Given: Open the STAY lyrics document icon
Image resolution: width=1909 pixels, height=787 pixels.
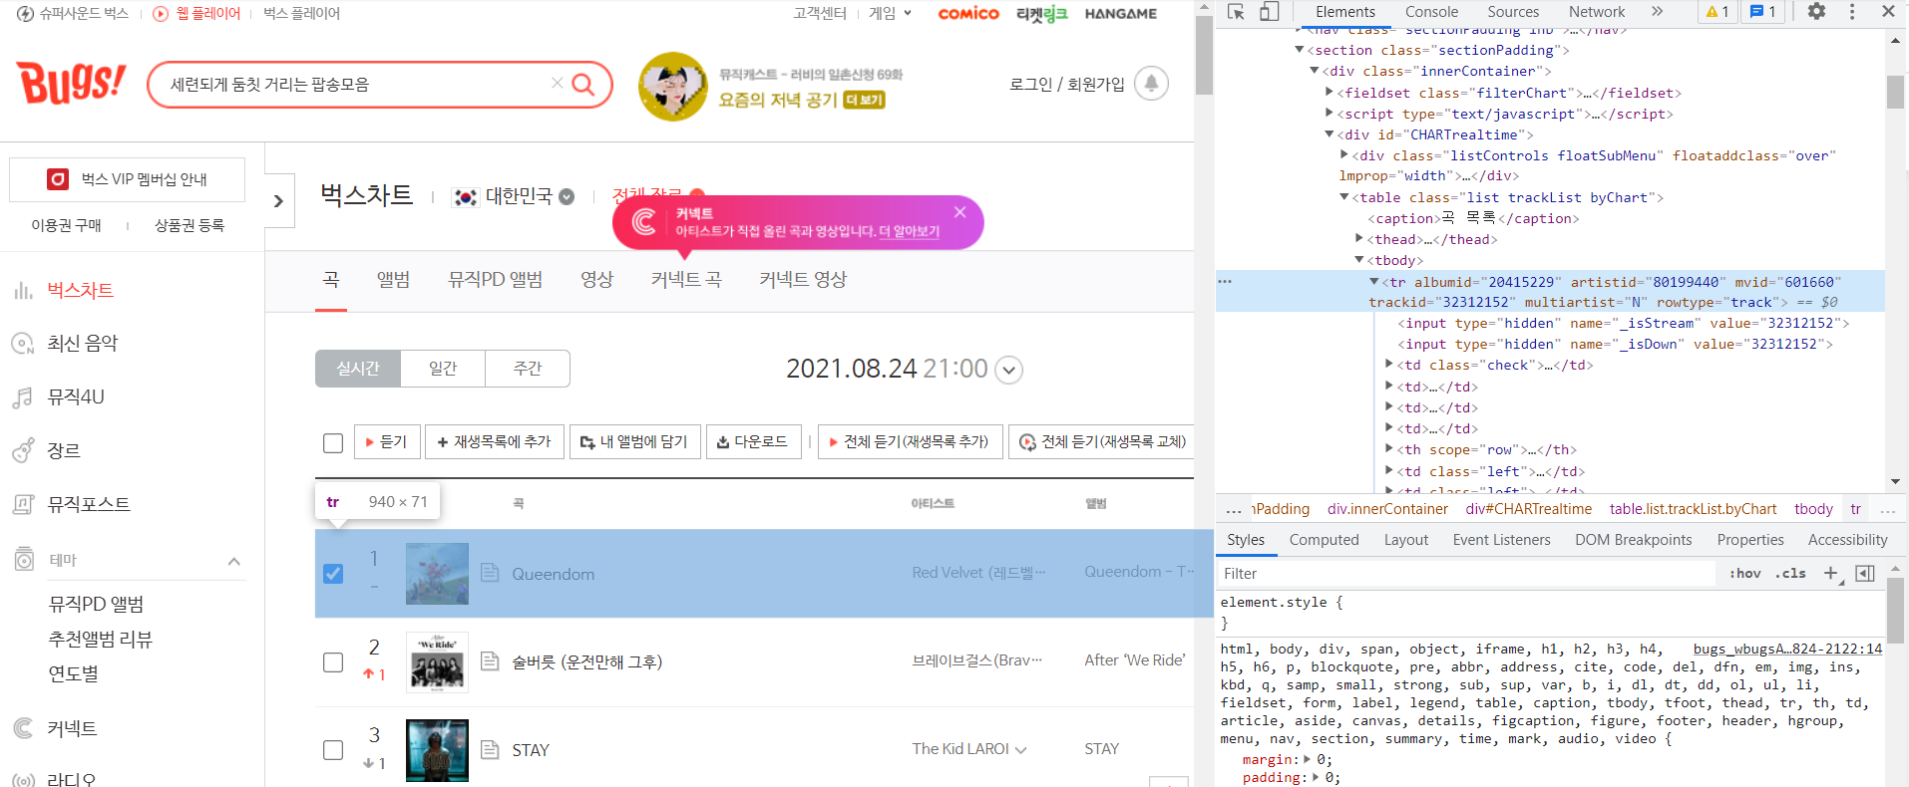Looking at the screenshot, I should [x=490, y=749].
